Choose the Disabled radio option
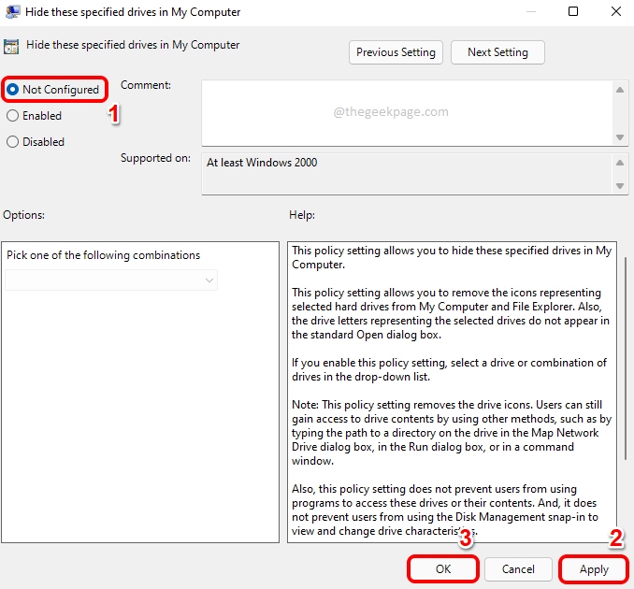 tap(12, 142)
